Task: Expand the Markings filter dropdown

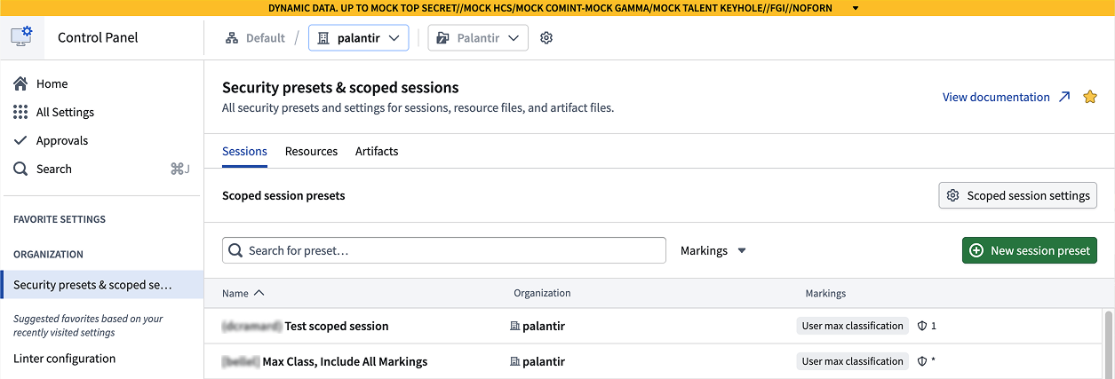Action: pos(713,250)
